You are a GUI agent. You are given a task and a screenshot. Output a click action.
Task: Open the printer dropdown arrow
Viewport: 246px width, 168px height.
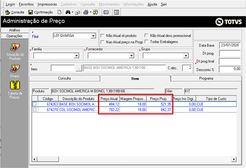tap(90, 12)
